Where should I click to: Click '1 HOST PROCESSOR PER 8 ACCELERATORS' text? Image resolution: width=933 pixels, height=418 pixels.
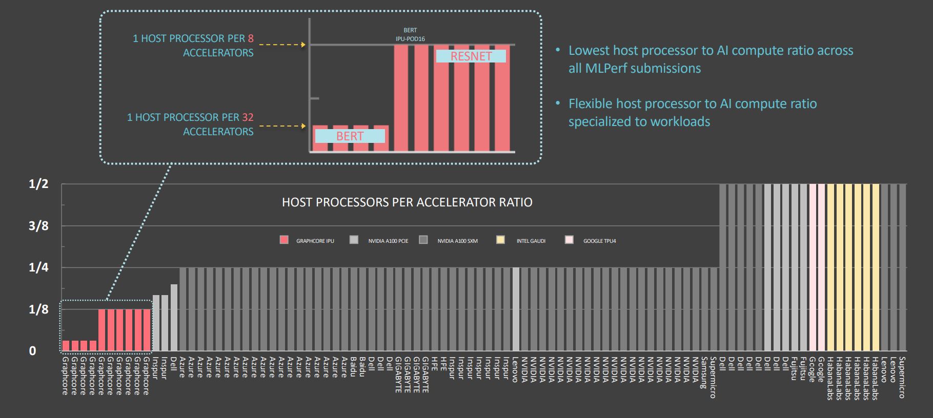click(x=193, y=46)
